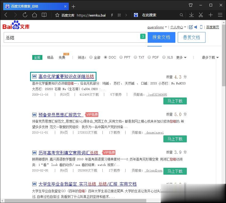Click the scissors screenshot icon
The image size is (226, 203).
pos(201,15)
